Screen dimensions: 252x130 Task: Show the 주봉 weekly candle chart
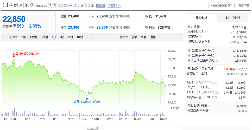click(143, 37)
